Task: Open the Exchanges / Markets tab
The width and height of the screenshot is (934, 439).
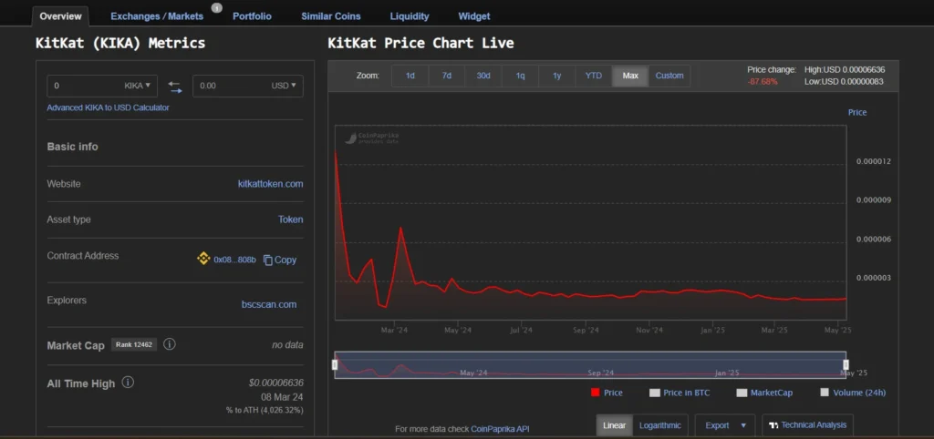Action: coord(157,16)
